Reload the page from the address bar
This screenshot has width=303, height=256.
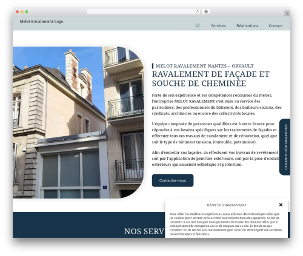[197, 11]
